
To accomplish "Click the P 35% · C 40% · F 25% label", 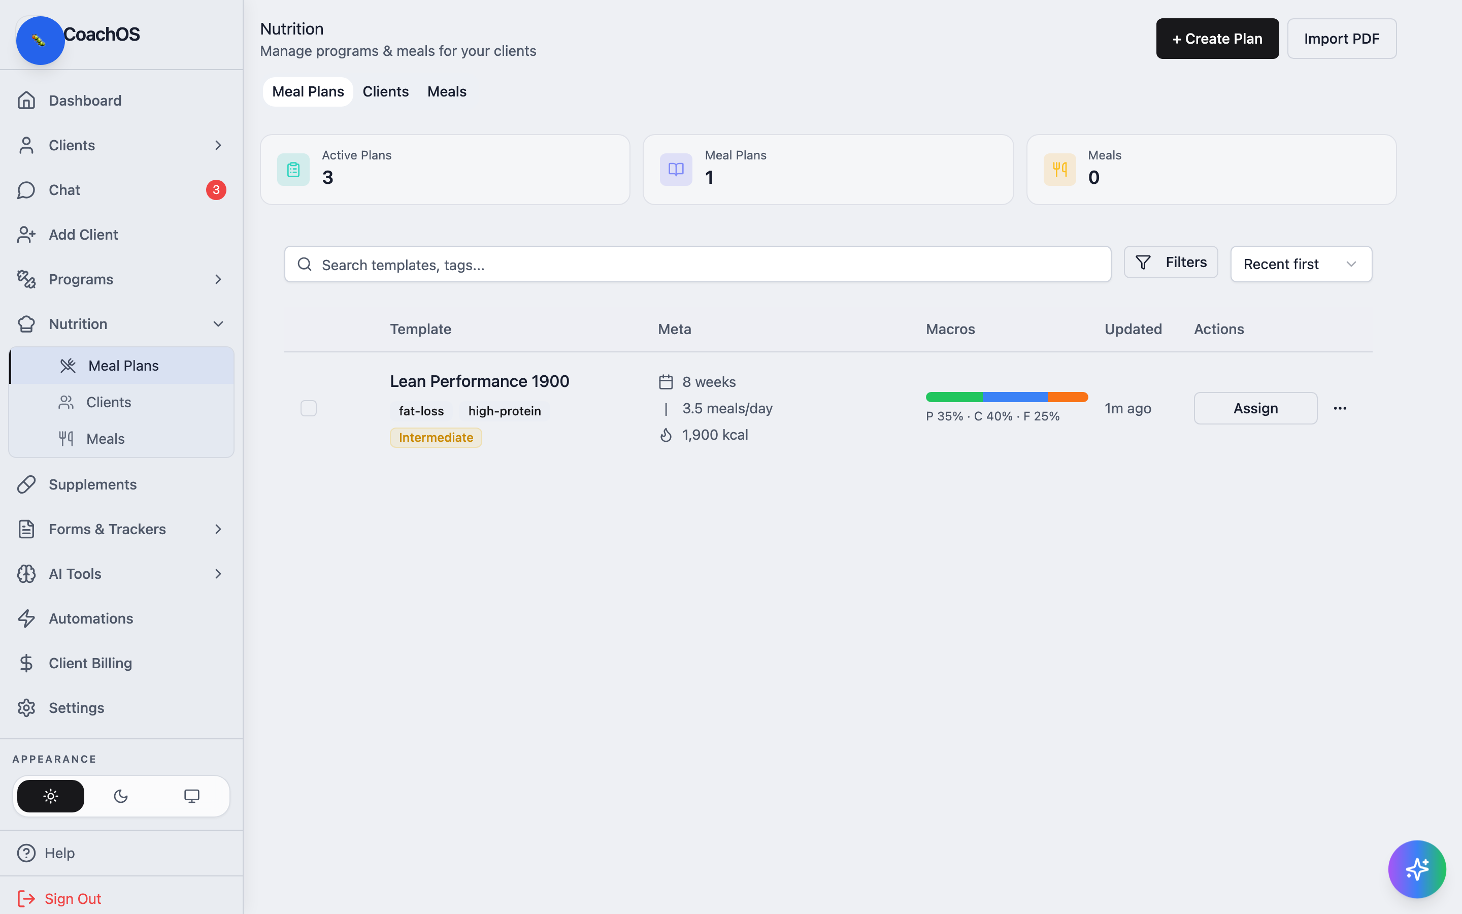I will pyautogui.click(x=992, y=416).
